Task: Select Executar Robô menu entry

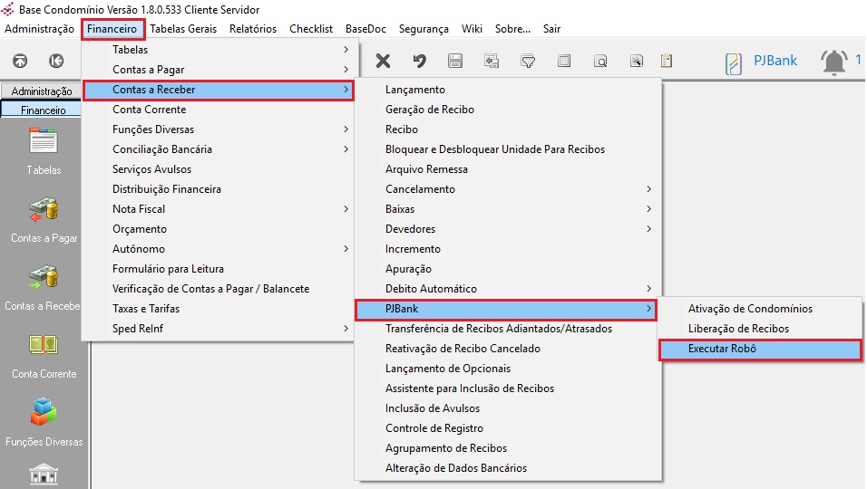Action: 760,349
